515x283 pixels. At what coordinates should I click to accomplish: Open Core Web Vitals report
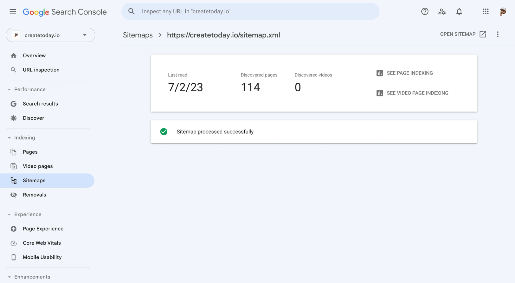pos(42,243)
